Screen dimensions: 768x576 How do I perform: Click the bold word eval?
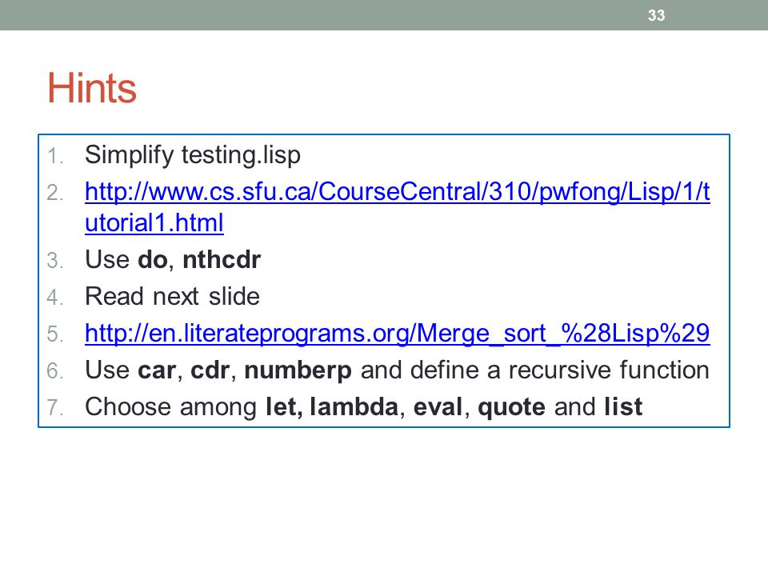[438, 407]
